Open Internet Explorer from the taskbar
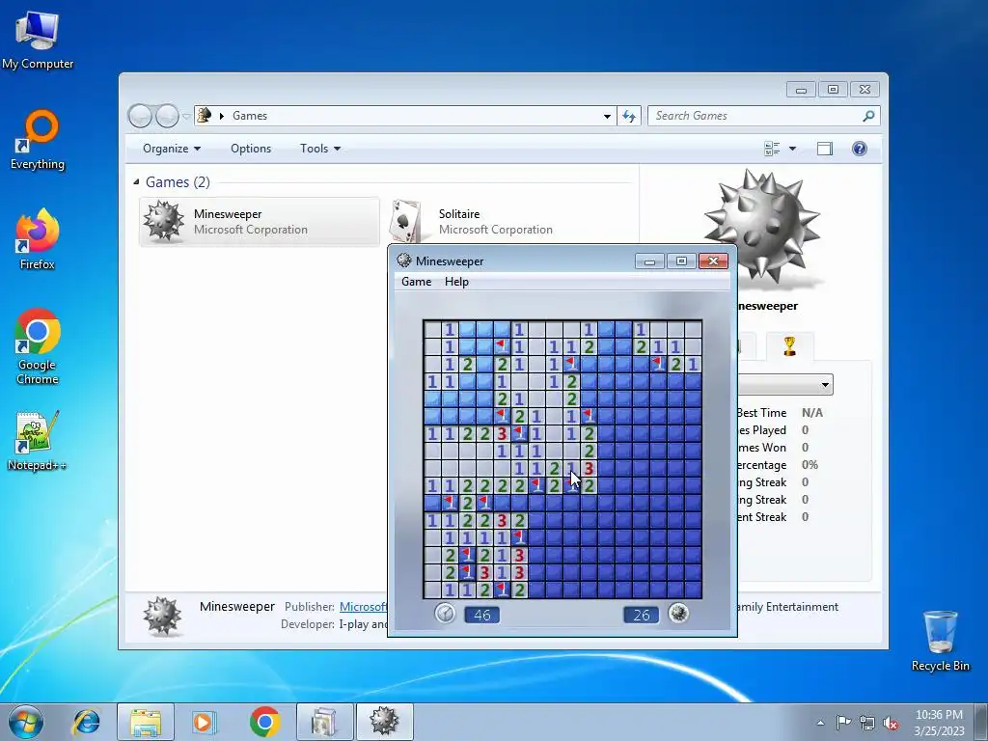Viewport: 988px width, 741px height. pos(86,722)
